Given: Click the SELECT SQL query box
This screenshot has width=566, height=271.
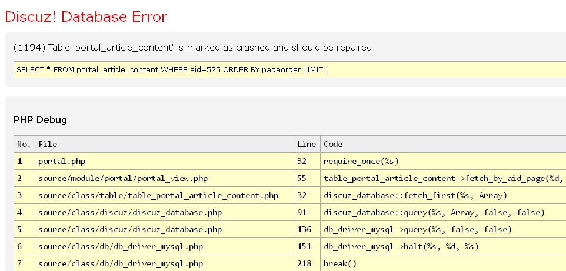Looking at the screenshot, I should (289, 69).
